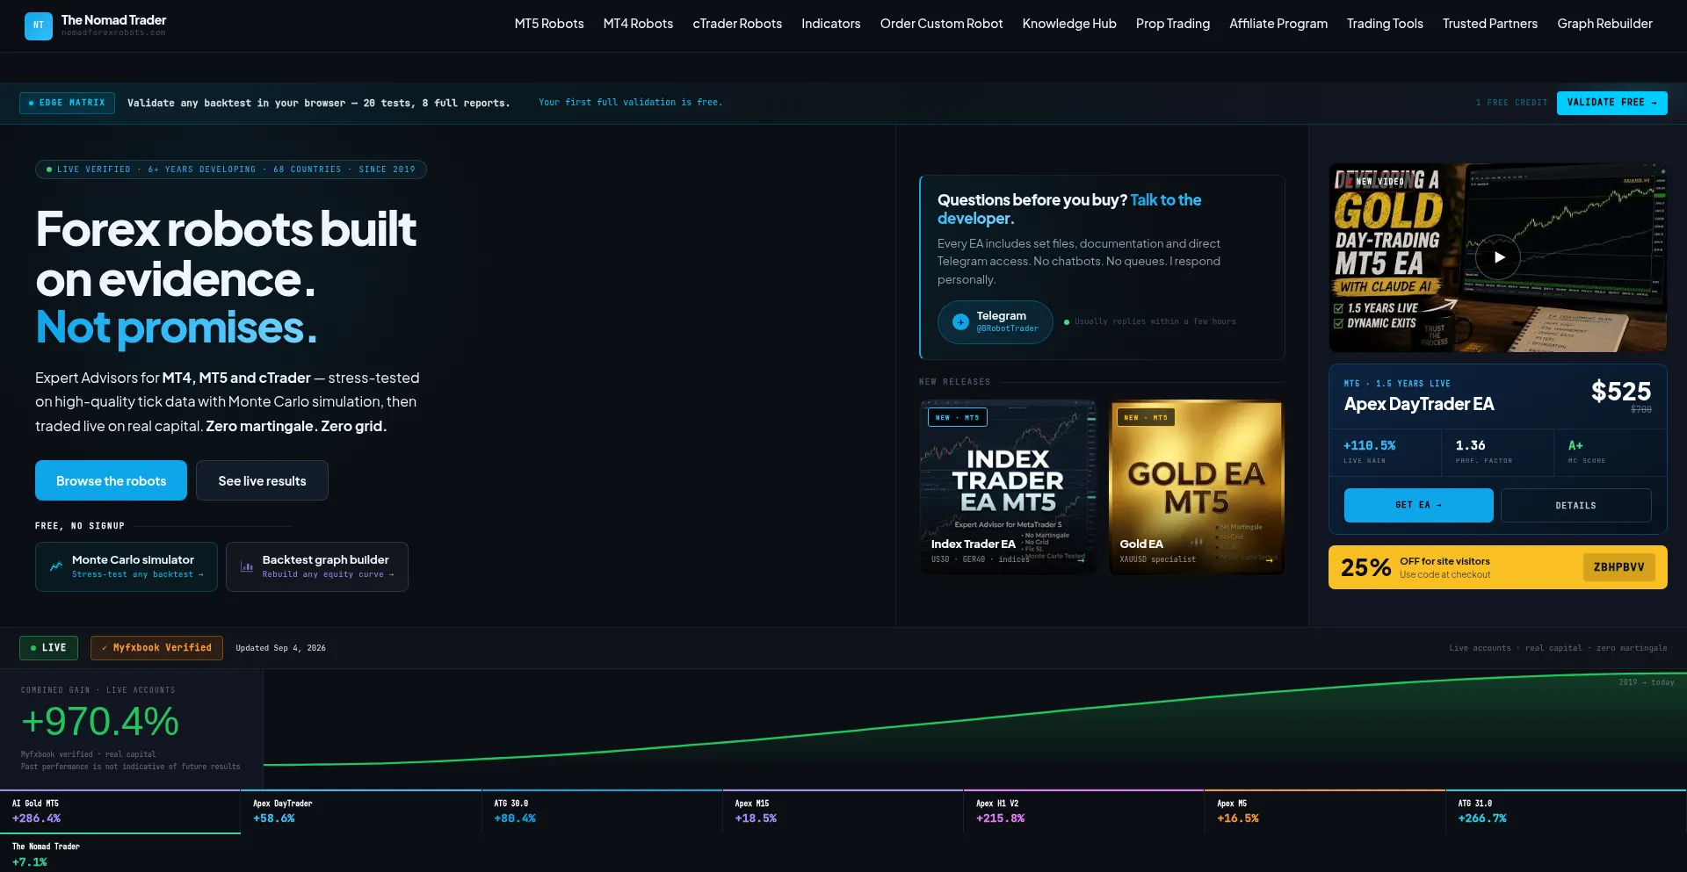Open the MT5 Robots menu
1687x872 pixels.
(x=549, y=24)
